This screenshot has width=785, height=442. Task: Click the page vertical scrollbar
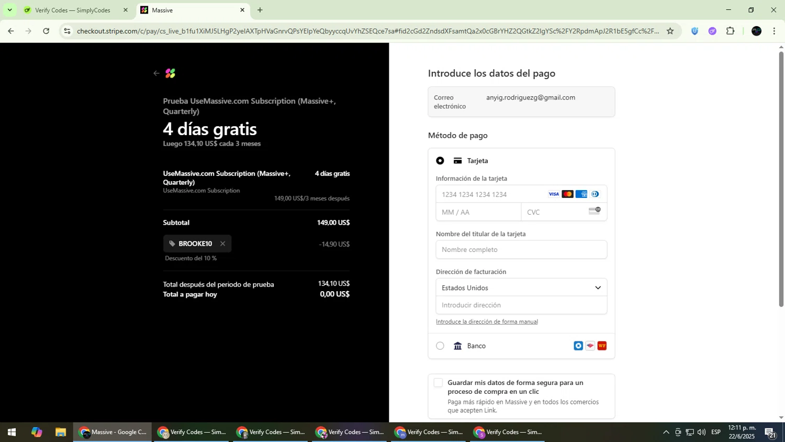pos(781,179)
